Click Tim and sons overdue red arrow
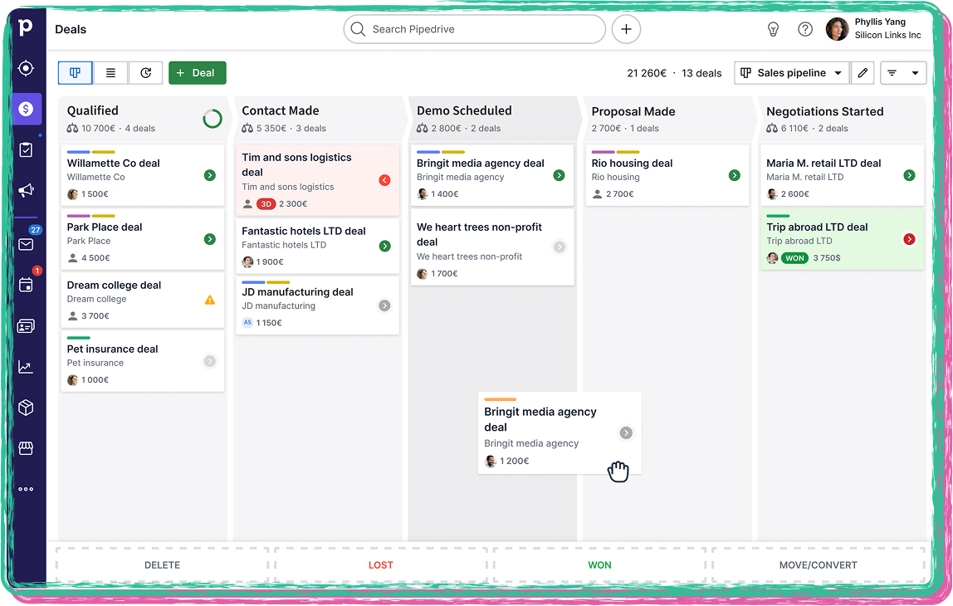Screen dimensions: 953x606 (x=384, y=180)
